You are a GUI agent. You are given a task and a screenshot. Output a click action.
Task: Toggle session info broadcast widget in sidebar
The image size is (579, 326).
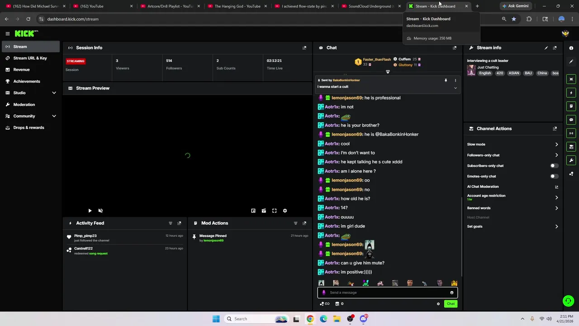pos(571,133)
